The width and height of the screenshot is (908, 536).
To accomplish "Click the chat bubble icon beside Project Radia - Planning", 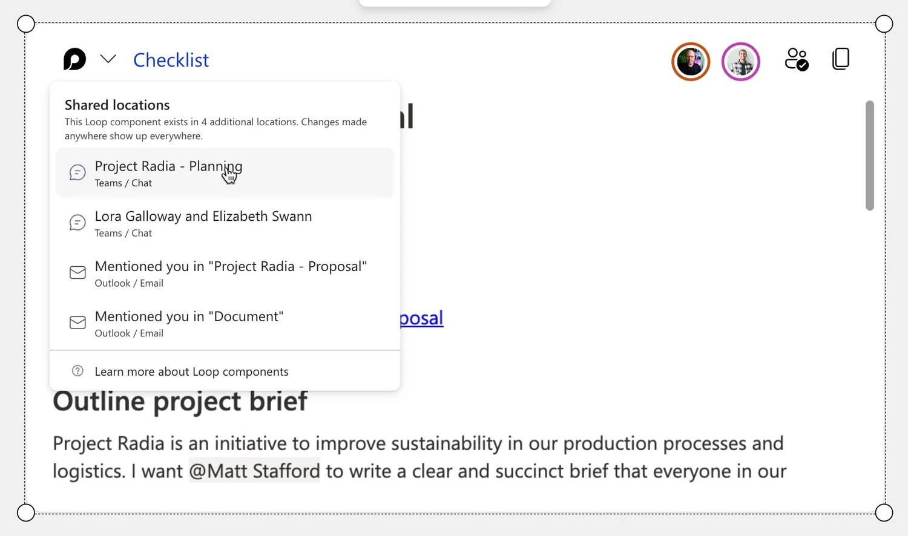I will click(x=77, y=172).
